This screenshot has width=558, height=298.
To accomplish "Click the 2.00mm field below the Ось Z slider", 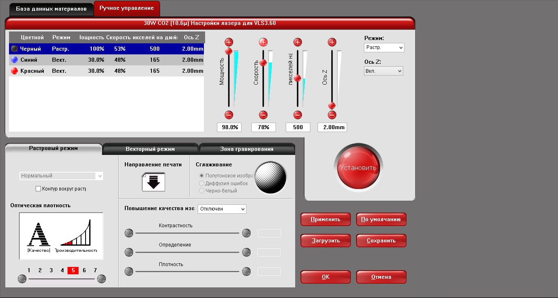I will point(332,127).
